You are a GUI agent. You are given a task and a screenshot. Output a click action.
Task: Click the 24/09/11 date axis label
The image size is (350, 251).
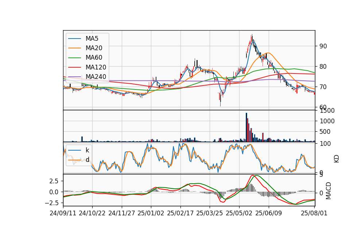(63, 213)
